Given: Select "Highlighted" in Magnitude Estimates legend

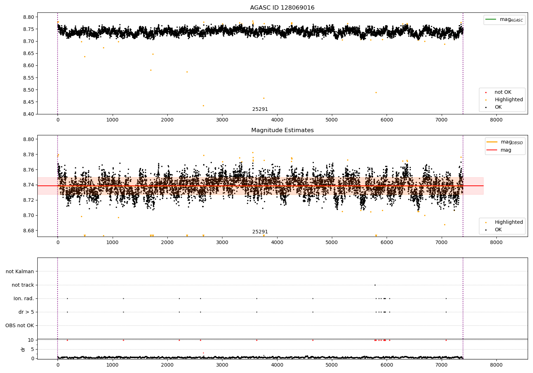Looking at the screenshot, I should coord(509,222).
